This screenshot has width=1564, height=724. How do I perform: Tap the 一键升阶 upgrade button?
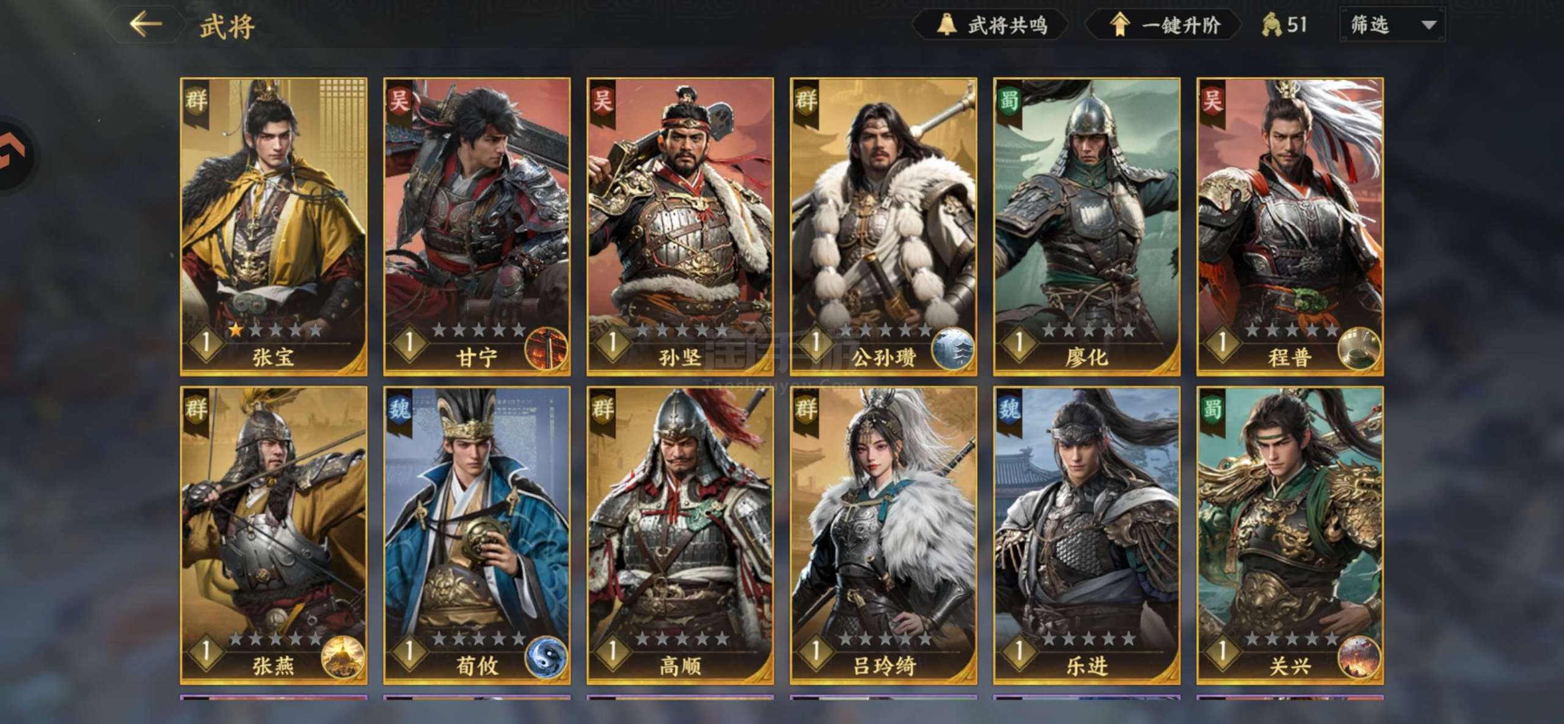click(1164, 25)
